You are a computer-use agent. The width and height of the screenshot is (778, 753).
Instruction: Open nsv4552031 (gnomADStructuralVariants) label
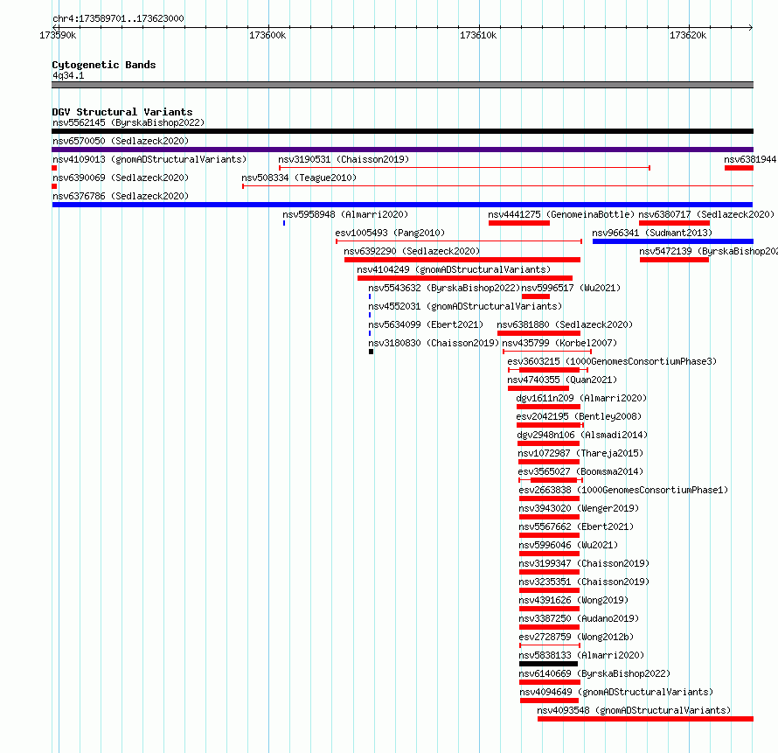coord(465,306)
